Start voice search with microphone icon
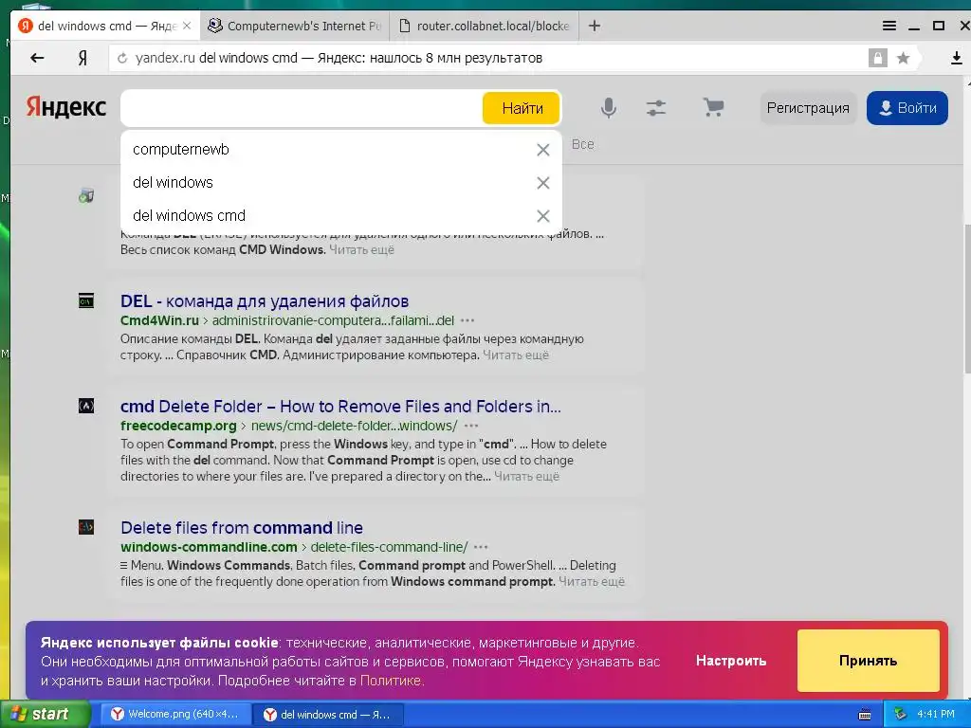 [x=609, y=108]
